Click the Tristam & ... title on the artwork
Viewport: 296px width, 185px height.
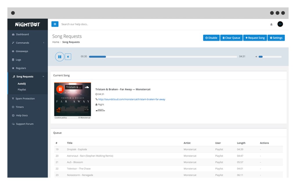[x=74, y=87]
